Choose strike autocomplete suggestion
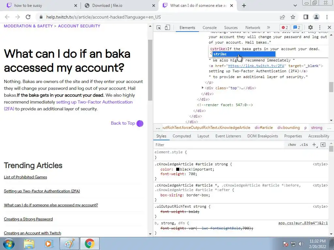Image resolution: width=334 pixels, height=250 pixels. click(244, 54)
